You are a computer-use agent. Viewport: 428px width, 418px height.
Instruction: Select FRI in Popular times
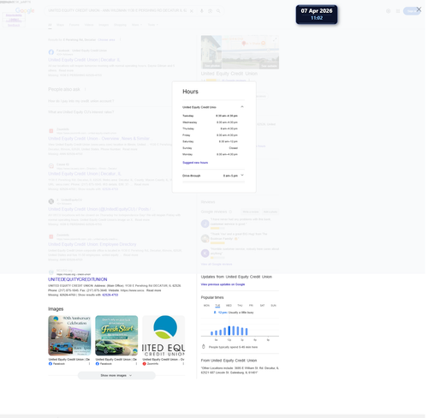251,305
